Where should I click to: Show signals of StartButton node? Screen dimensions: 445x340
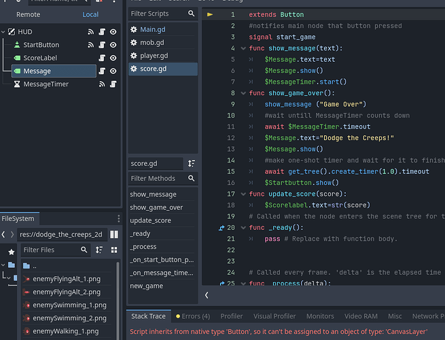pyautogui.click(x=90, y=45)
